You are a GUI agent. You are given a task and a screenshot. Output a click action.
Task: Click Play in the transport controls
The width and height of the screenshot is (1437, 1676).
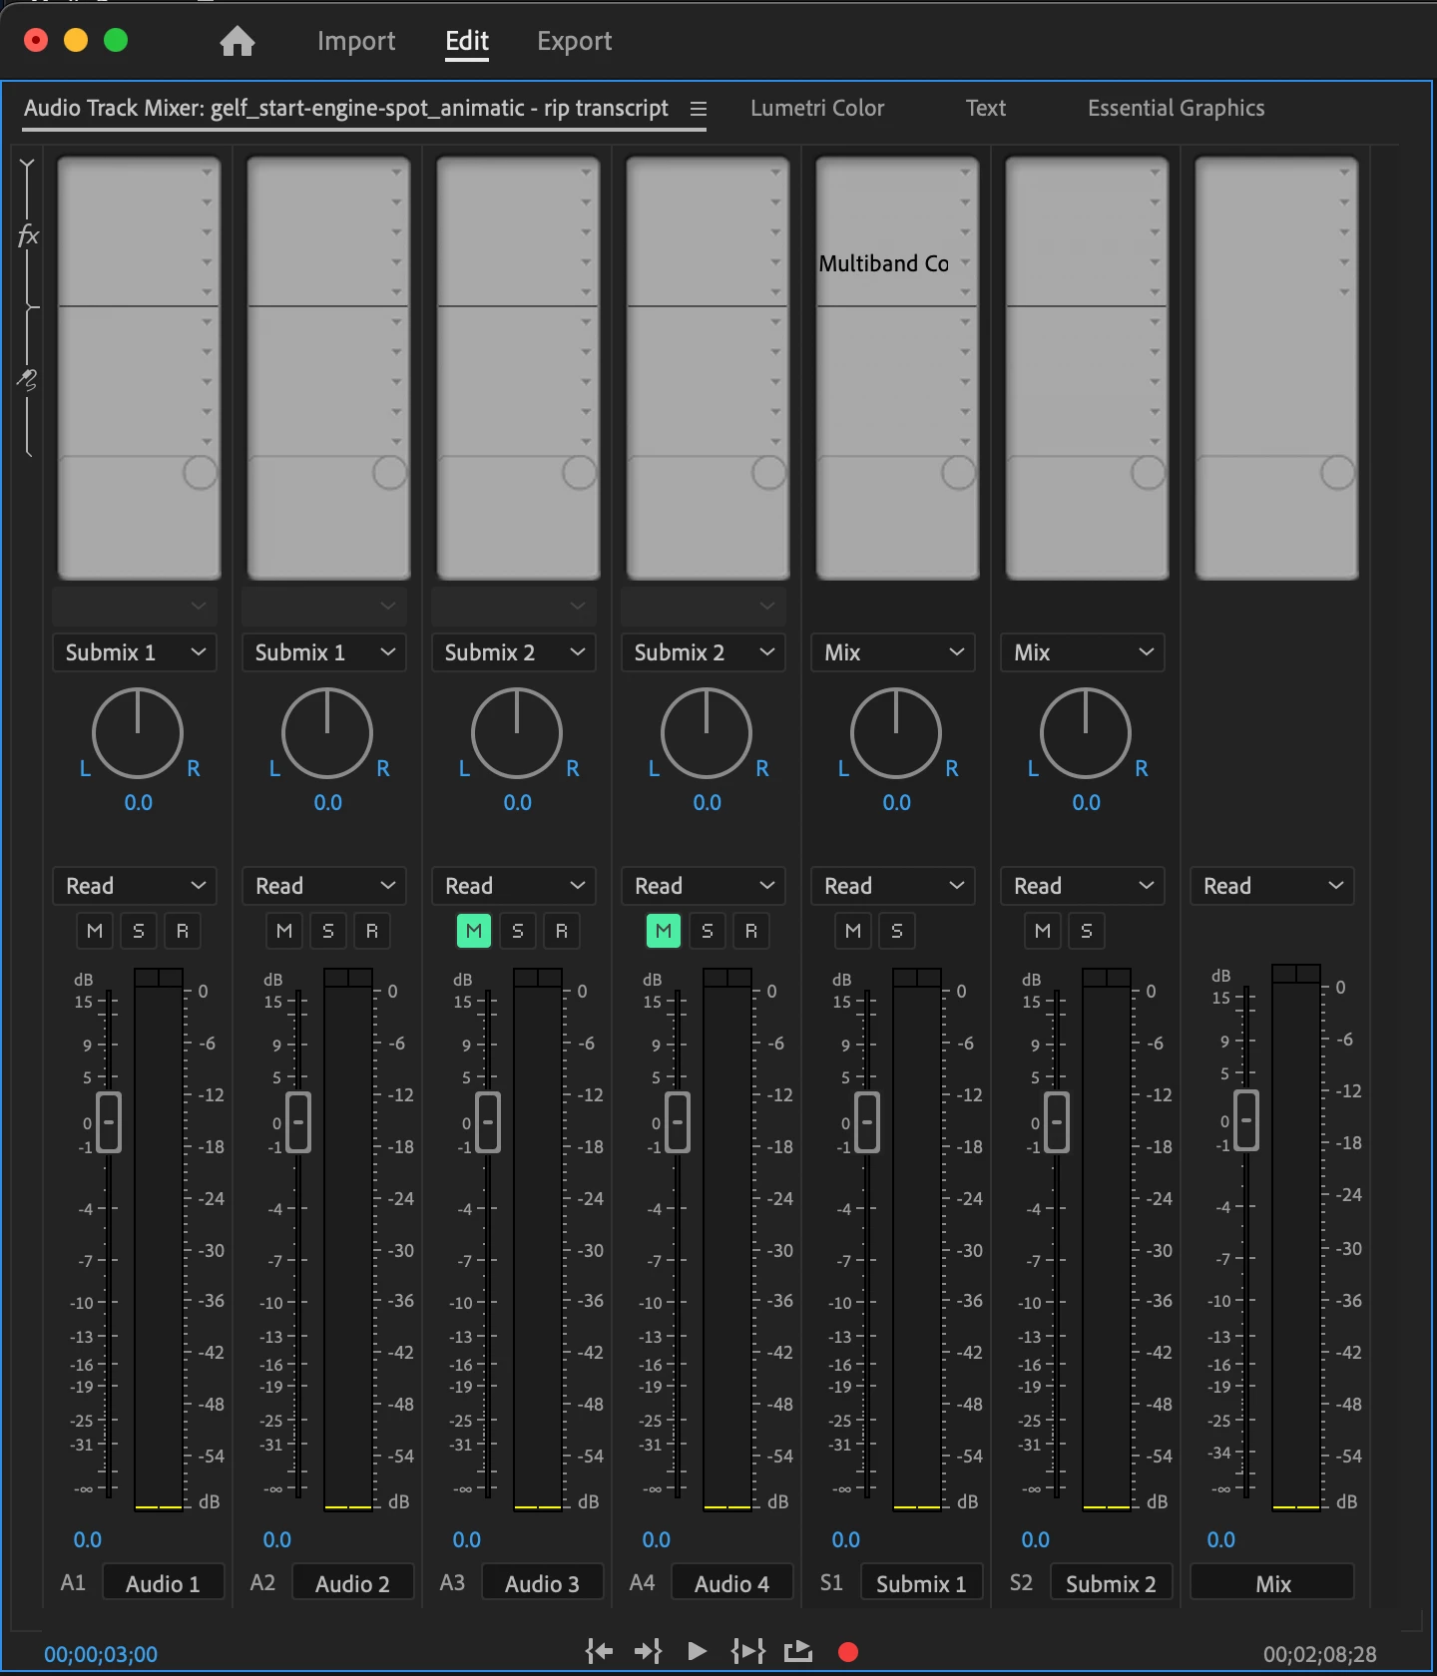coord(698,1652)
